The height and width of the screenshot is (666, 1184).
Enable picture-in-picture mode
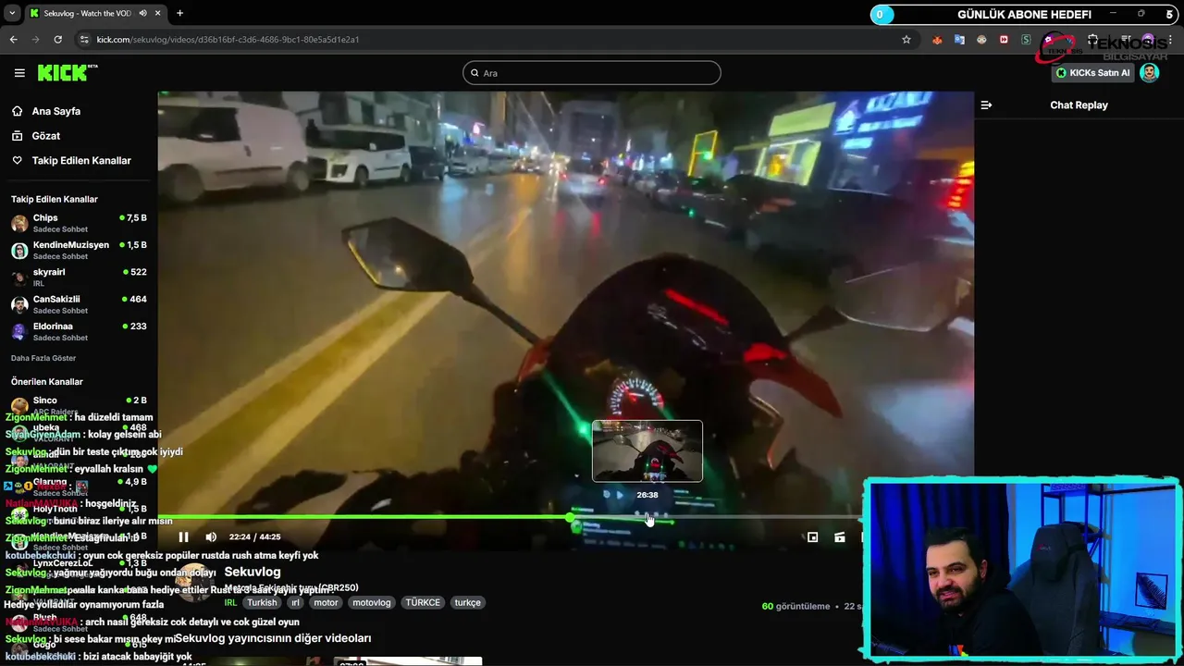(x=812, y=537)
